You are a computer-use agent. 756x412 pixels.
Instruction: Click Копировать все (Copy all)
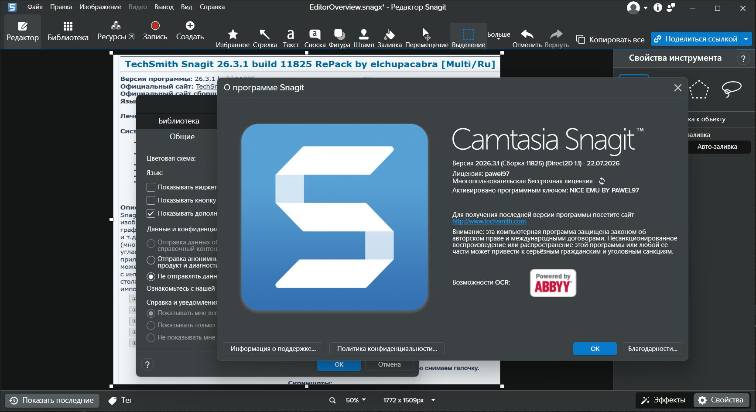[610, 39]
